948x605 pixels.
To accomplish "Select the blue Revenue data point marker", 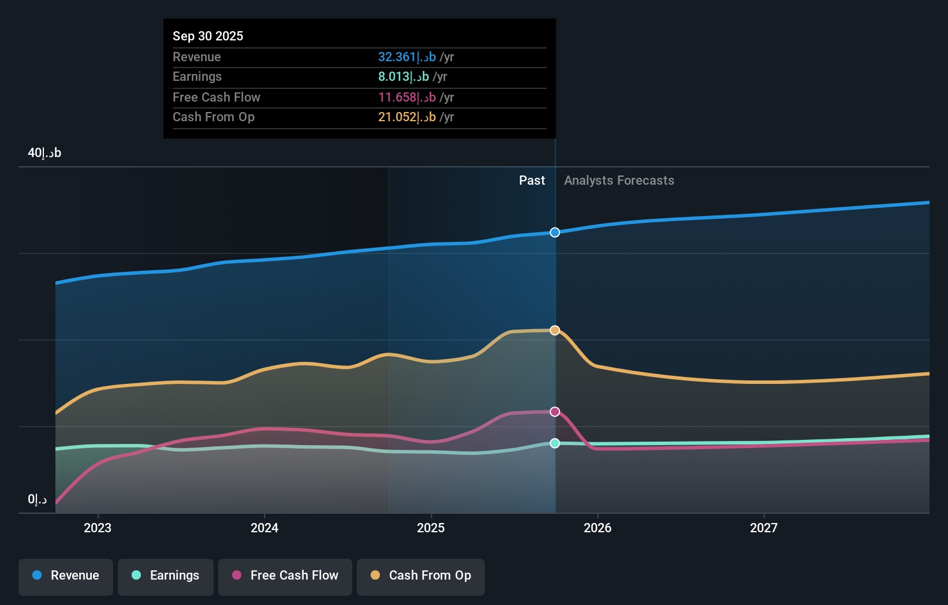I will coord(555,232).
